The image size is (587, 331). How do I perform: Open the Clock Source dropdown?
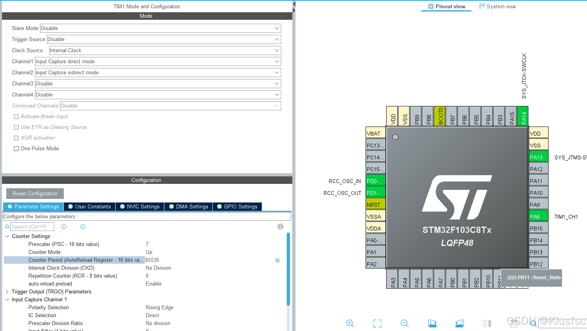[165, 51]
